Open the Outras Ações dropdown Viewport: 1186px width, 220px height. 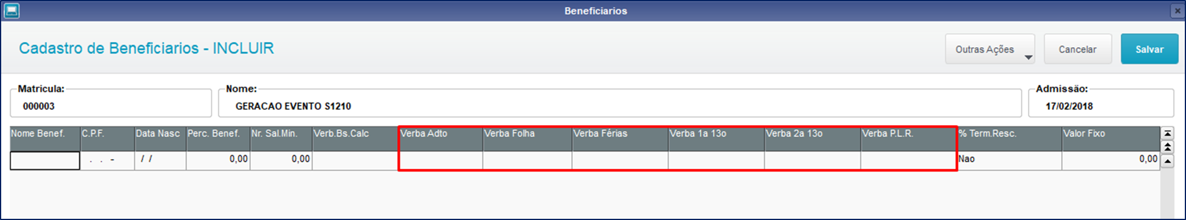[990, 49]
